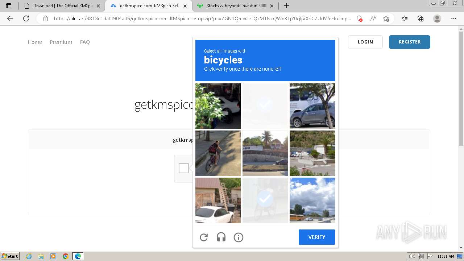The height and width of the screenshot is (261, 464).
Task: Open Internet Explorer in taskbar
Action: (29, 256)
